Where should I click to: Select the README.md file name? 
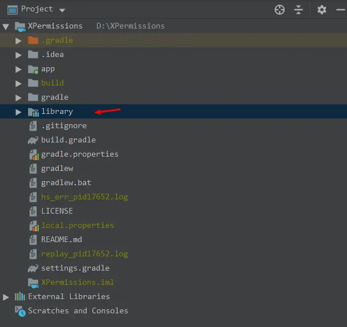(x=62, y=239)
